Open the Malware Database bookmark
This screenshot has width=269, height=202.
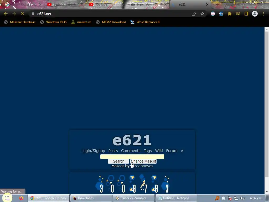coord(20,22)
